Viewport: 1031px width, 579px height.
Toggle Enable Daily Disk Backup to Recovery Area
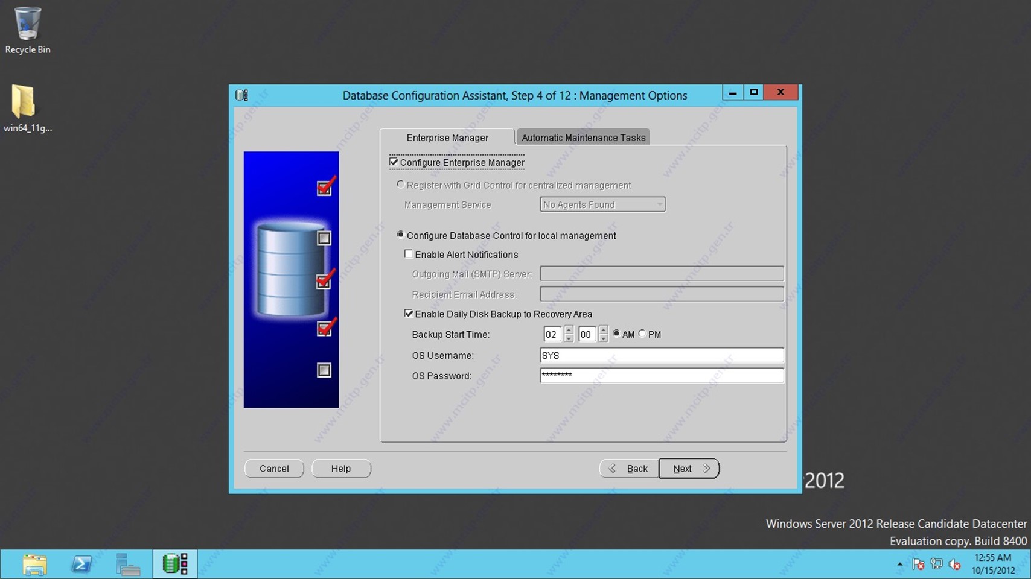409,314
